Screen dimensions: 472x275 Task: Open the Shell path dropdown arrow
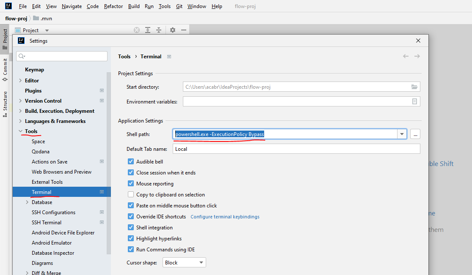401,134
